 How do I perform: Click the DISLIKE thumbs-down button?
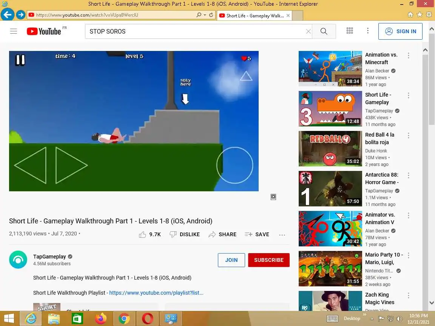pyautogui.click(x=185, y=235)
